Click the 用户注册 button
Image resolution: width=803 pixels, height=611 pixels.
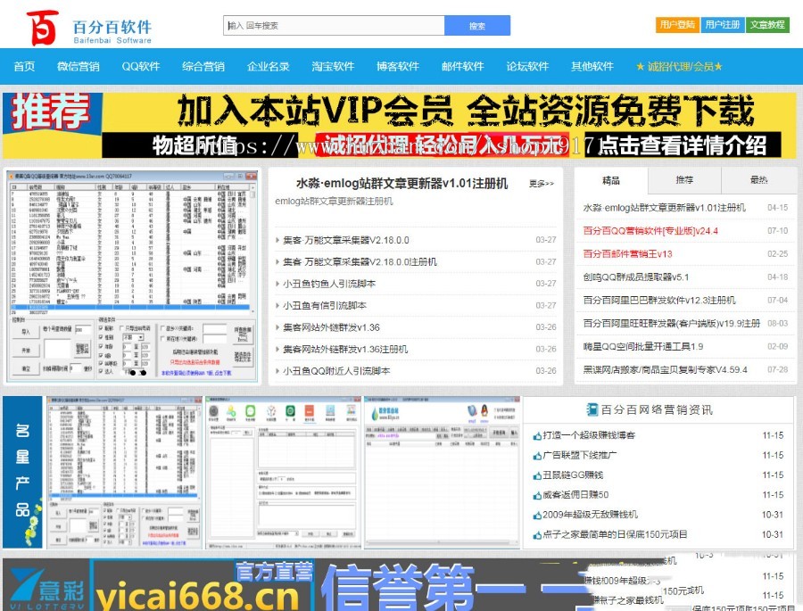click(x=724, y=25)
